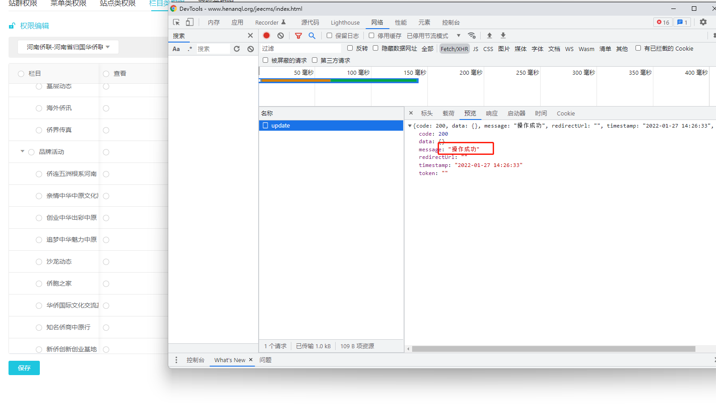Select the 栏目 header radio button
Viewport: 716px width, 410px height.
[21, 74]
